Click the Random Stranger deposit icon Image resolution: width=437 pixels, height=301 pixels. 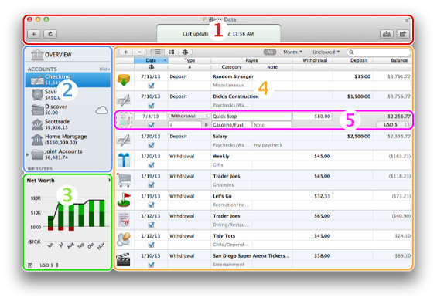point(124,80)
